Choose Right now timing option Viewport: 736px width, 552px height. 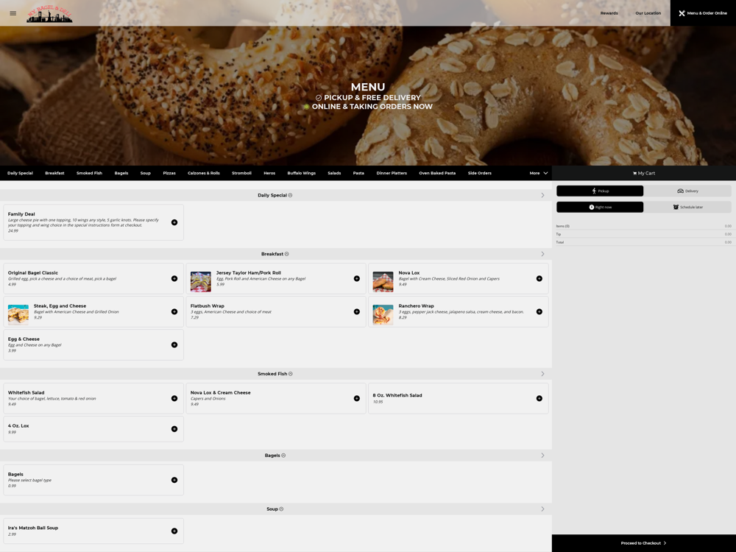tap(600, 207)
